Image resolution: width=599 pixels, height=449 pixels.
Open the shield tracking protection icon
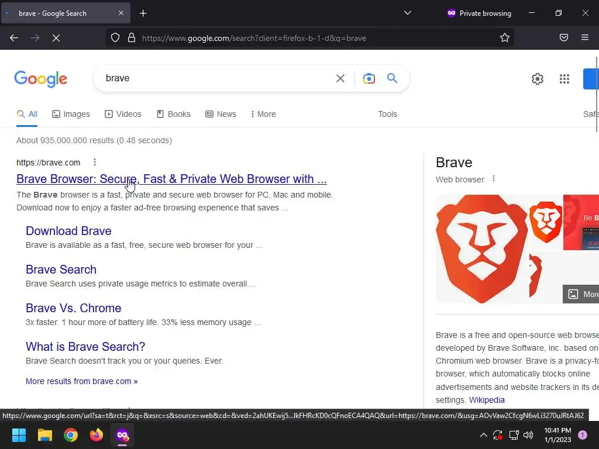115,38
